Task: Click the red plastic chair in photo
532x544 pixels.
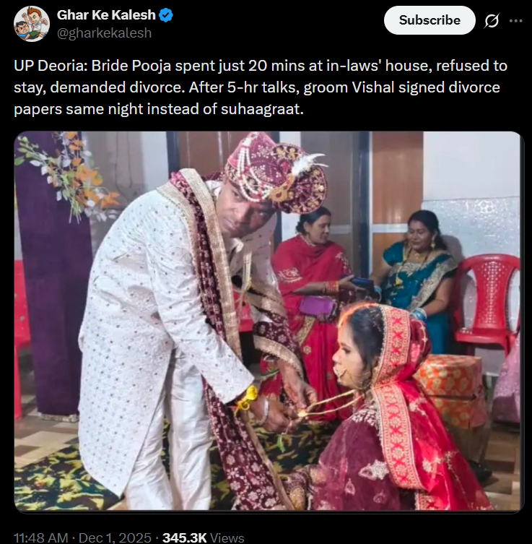Action: click(x=491, y=296)
